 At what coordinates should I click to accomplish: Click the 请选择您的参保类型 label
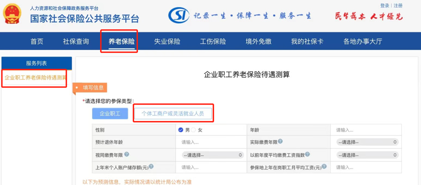tap(108, 101)
